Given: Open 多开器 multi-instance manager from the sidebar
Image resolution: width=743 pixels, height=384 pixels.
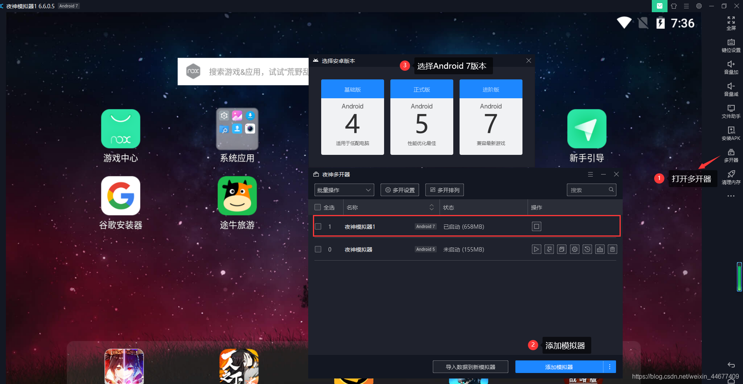Looking at the screenshot, I should pyautogui.click(x=731, y=155).
